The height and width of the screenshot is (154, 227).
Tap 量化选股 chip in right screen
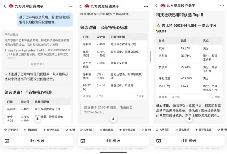pyautogui.click(x=182, y=130)
